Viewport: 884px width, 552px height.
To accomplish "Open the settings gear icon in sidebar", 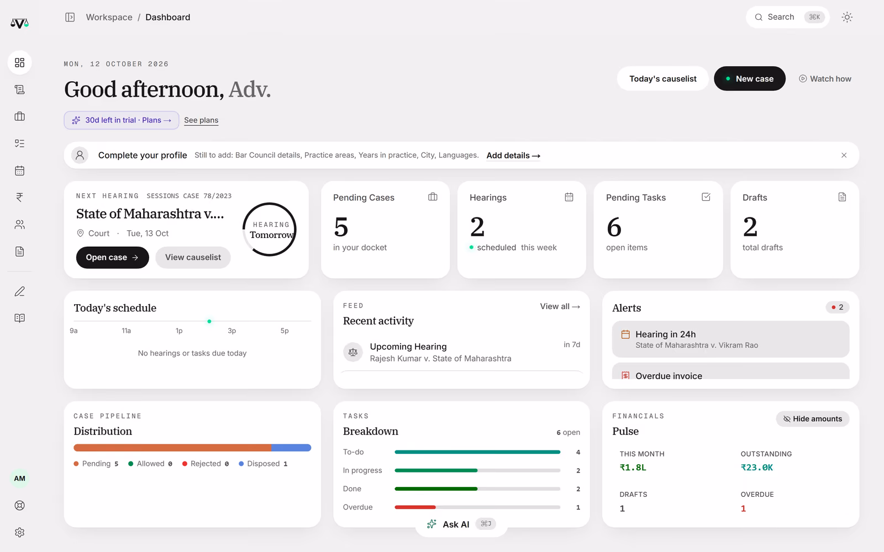I will [19, 533].
